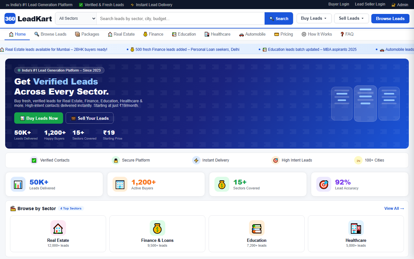The image size is (414, 259).
Task: Click the Education books icon card
Action: (x=257, y=228)
